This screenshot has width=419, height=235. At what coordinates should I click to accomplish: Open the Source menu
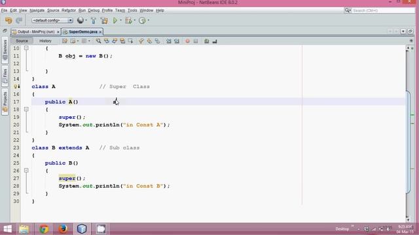[53, 10]
